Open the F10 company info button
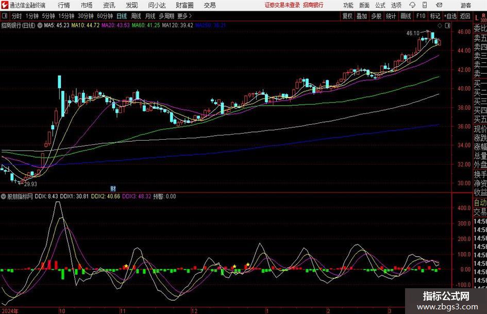The image size is (487, 314). click(x=421, y=16)
